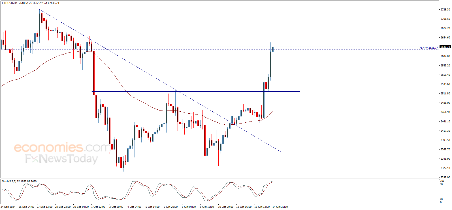The height and width of the screenshot is (210, 452).
Task: Click the time axis label 24 Sep 2024
Action: coord(8,207)
